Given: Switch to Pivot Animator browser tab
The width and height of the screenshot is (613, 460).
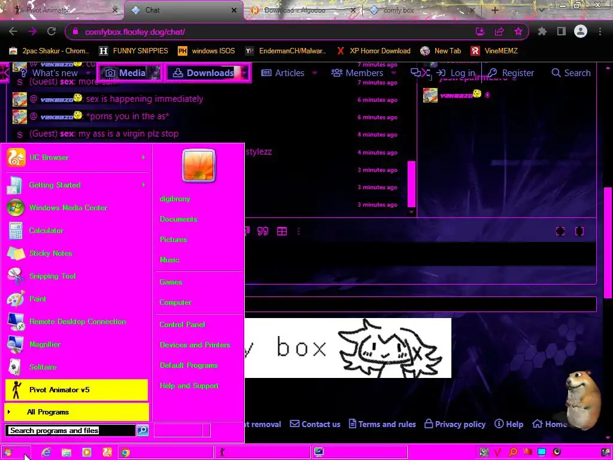Looking at the screenshot, I should [65, 10].
